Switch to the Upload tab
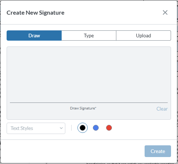 pyautogui.click(x=144, y=36)
